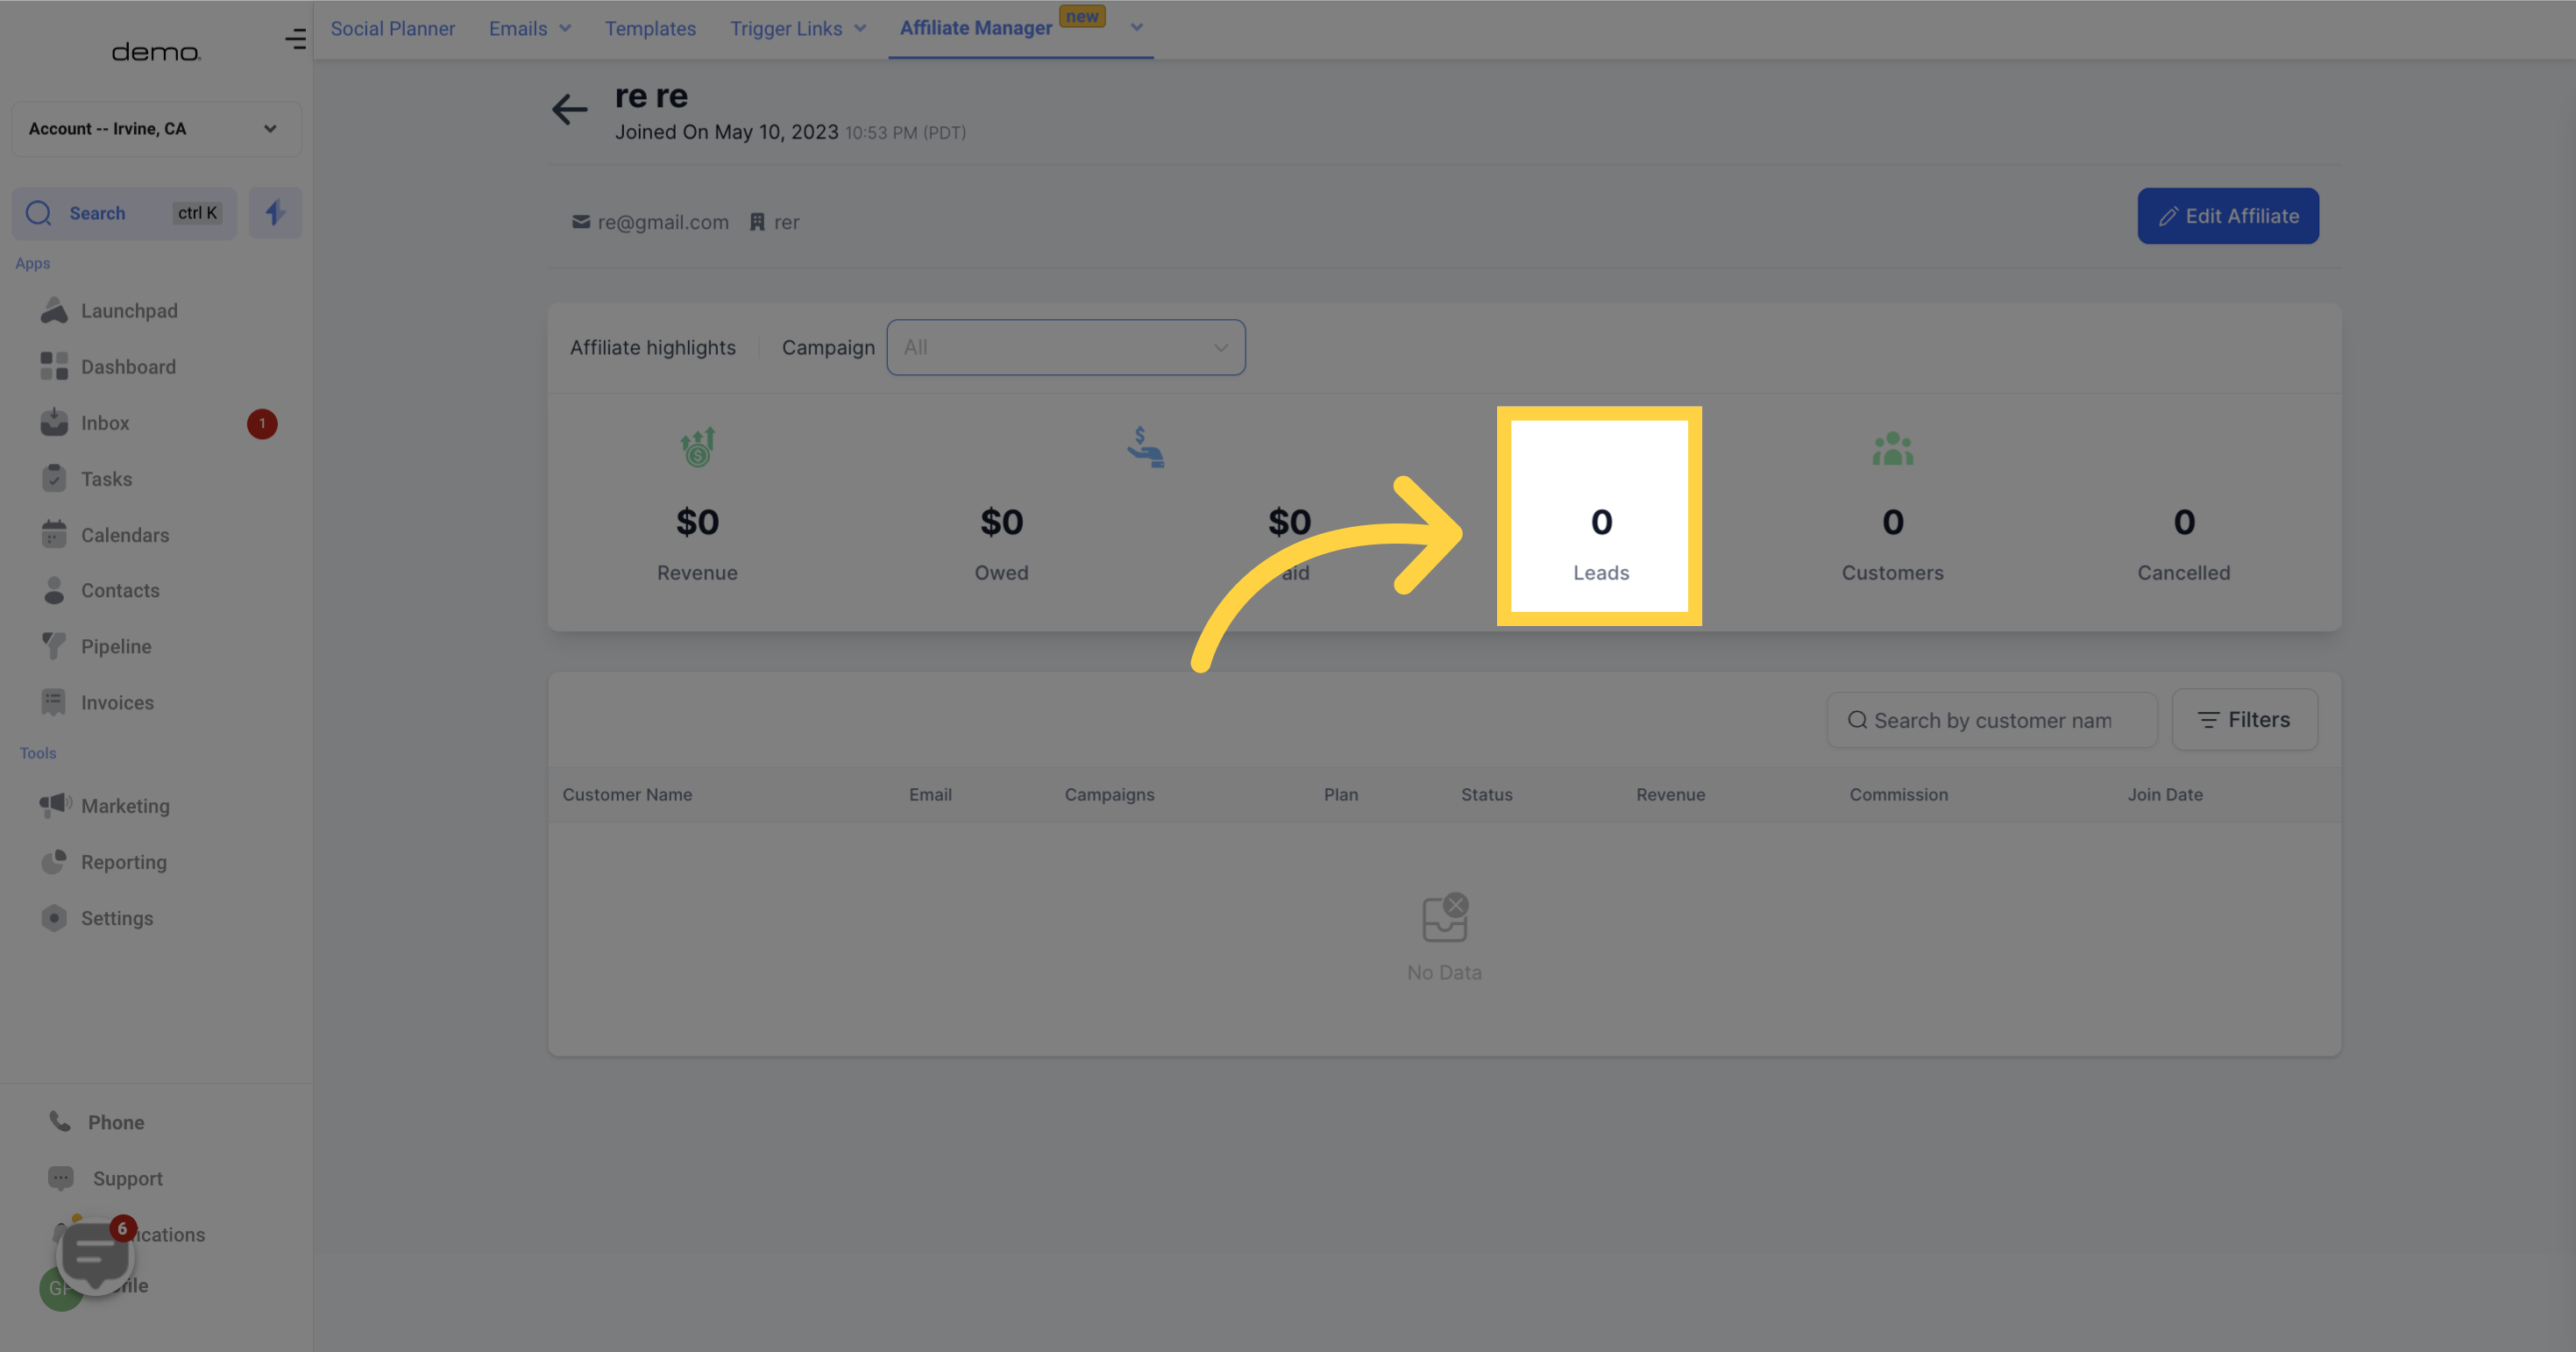Click the Email column header

tap(930, 795)
